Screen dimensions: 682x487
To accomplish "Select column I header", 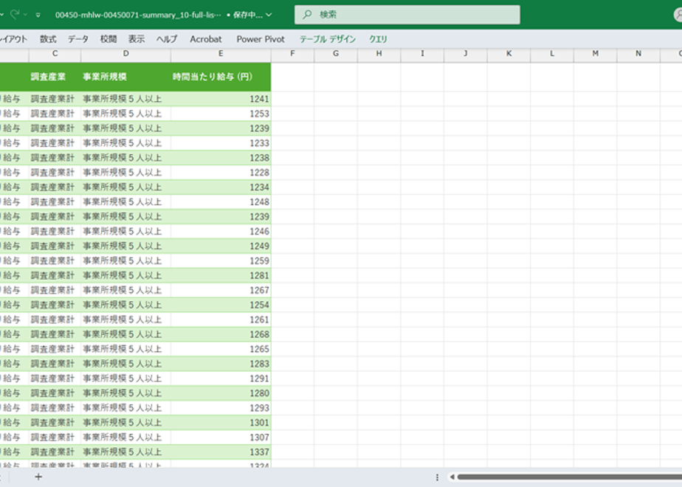I will tap(422, 53).
